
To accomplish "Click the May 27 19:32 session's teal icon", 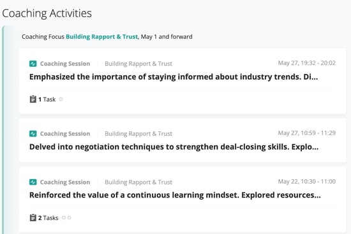I will pos(33,64).
